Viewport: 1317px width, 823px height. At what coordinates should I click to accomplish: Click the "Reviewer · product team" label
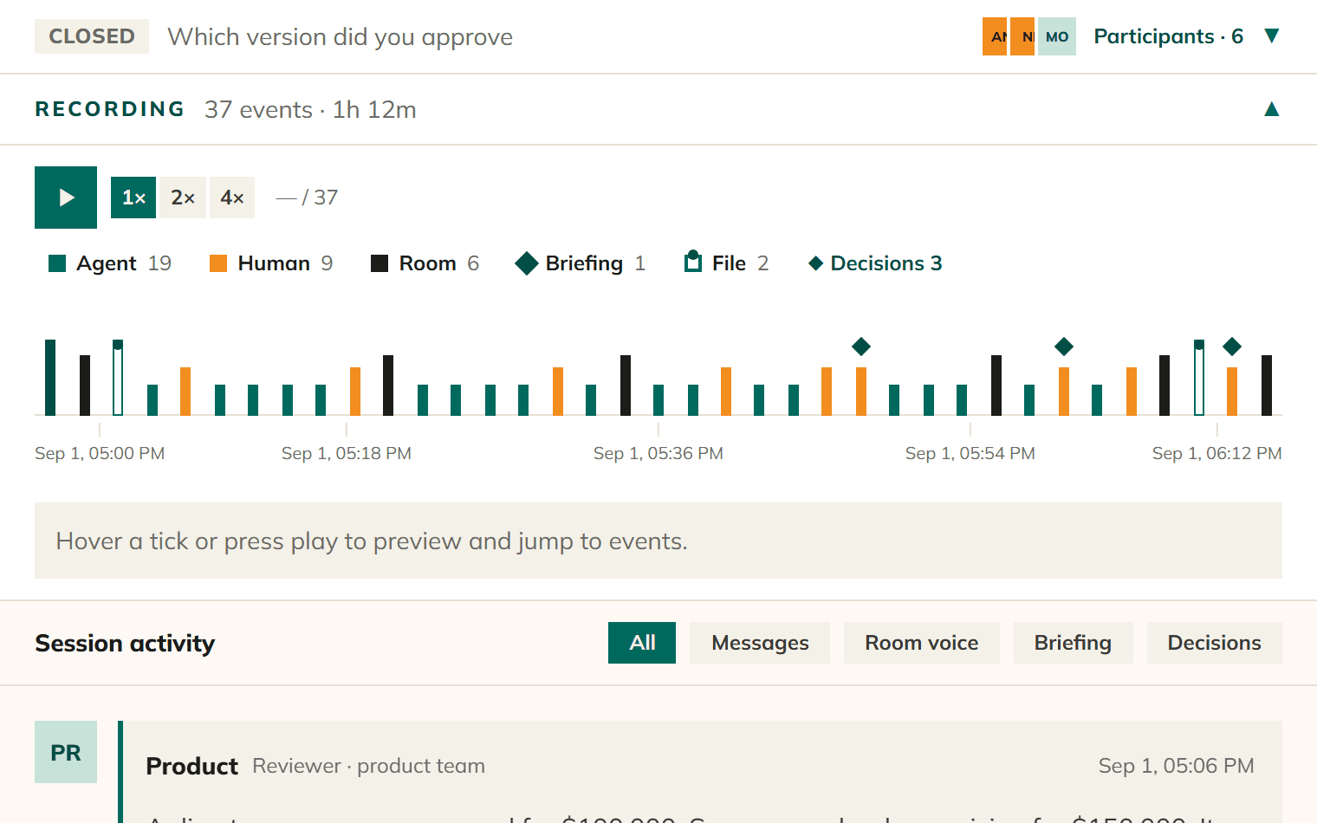point(369,766)
